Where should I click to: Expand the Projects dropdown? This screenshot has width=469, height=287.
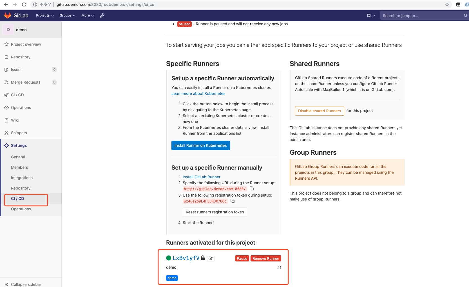pyautogui.click(x=45, y=15)
